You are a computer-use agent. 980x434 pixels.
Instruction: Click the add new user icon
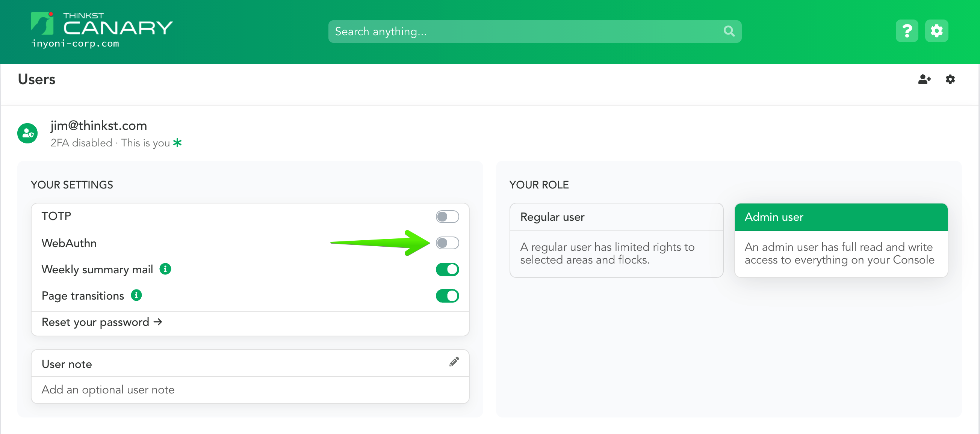[924, 80]
